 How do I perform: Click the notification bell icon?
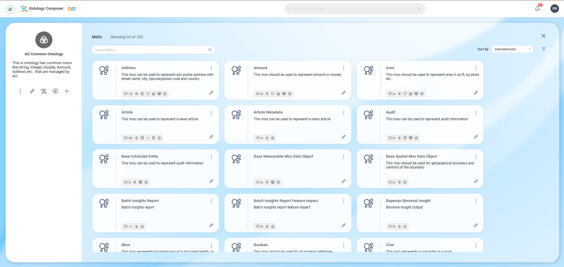[x=537, y=9]
